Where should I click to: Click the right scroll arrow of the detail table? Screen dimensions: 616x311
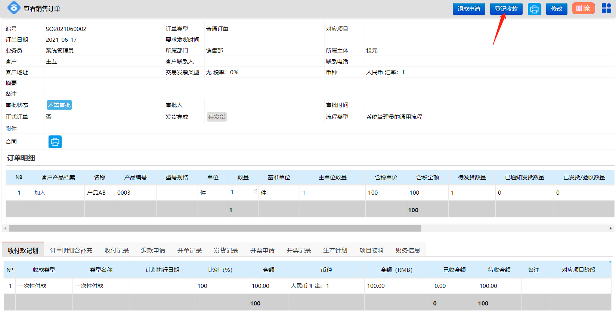pyautogui.click(x=610, y=228)
